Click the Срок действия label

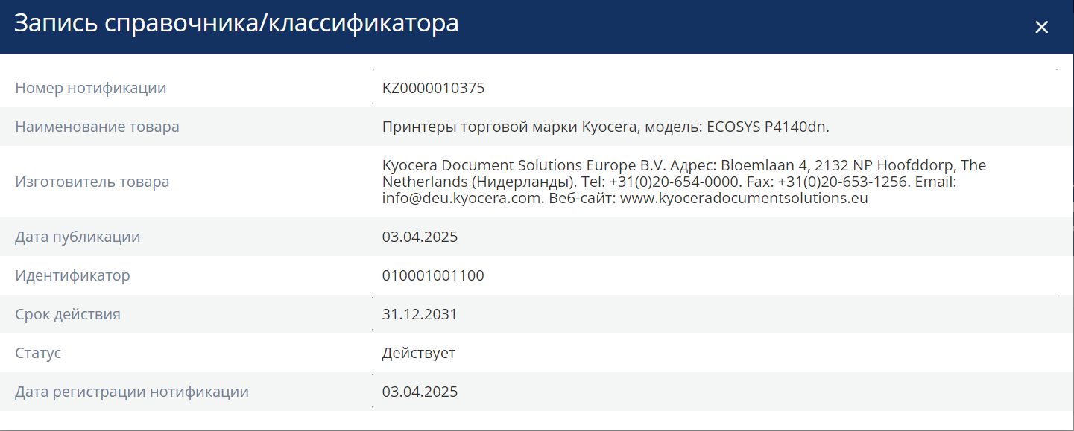[x=68, y=314]
